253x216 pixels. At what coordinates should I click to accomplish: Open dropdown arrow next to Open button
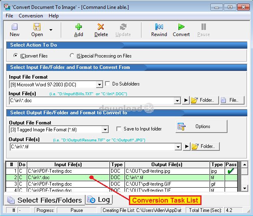click(x=51, y=30)
